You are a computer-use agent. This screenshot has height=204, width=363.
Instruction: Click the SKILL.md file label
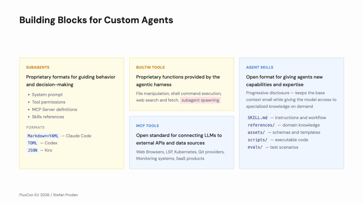click(257, 118)
